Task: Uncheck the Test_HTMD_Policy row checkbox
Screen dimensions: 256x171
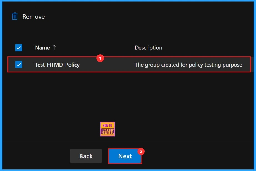Action: tap(19, 64)
